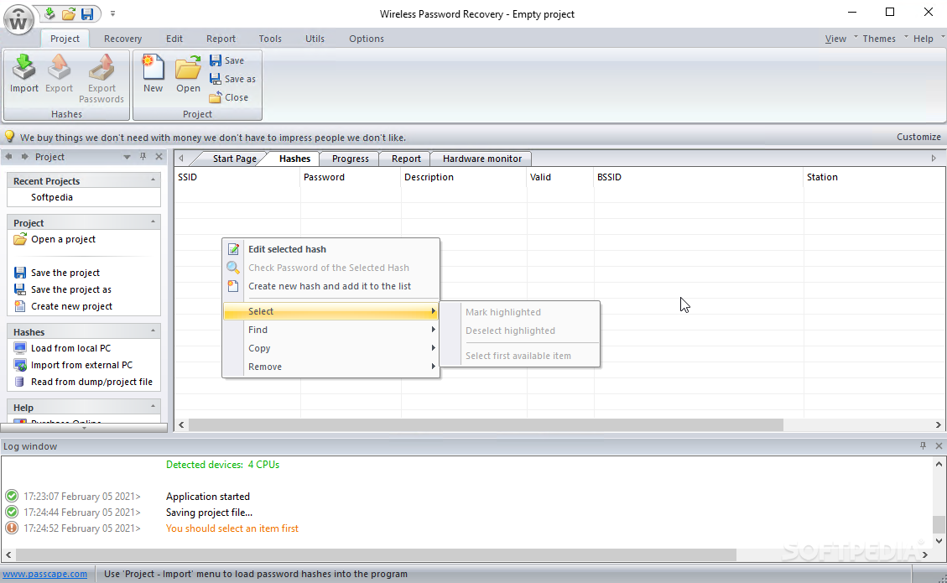
Task: Click the quick access open folder icon
Action: click(x=69, y=13)
